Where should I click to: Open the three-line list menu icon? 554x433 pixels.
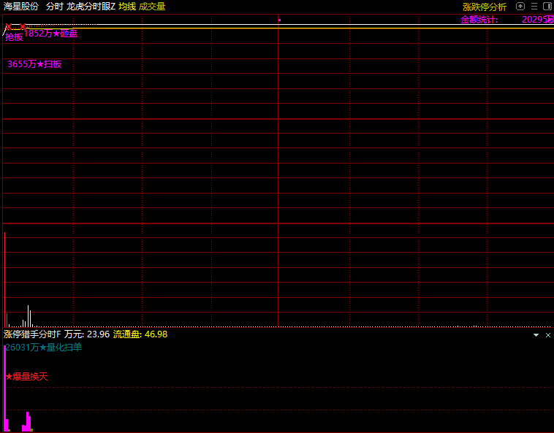tap(534, 7)
